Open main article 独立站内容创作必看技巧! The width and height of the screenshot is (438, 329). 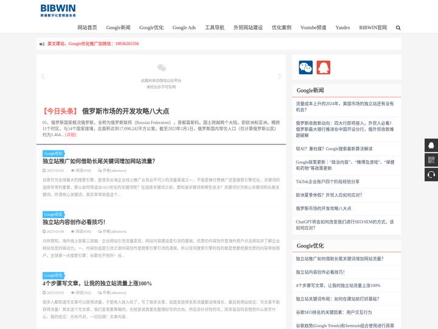[x=74, y=222]
